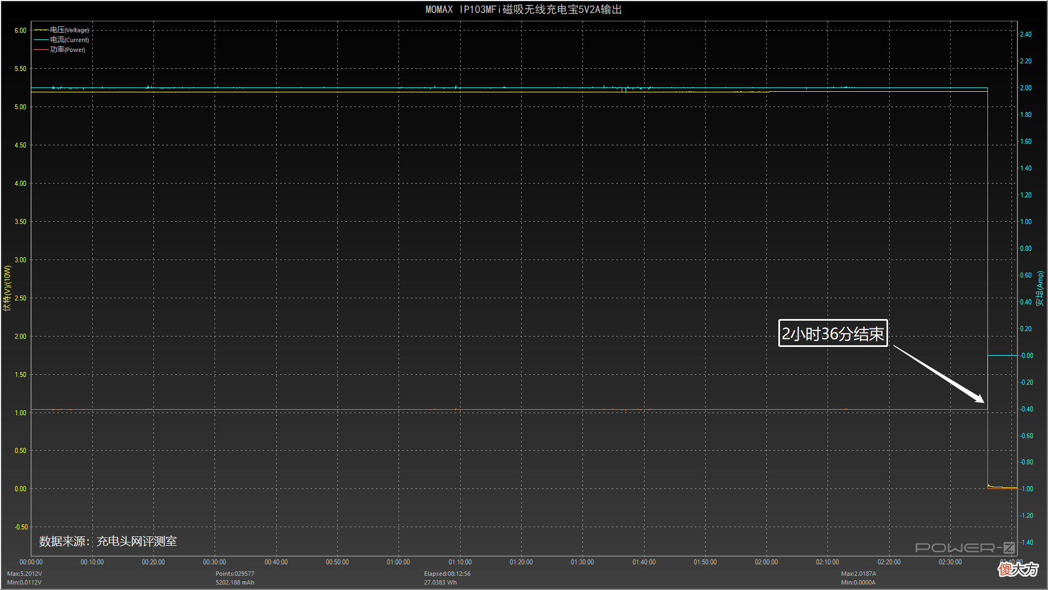This screenshot has height=590, width=1048.
Task: Click the 2.50 voltage axis tick
Action: [x=20, y=298]
